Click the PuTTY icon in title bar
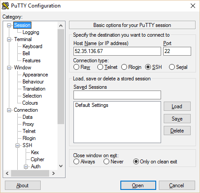The width and height of the screenshot is (200, 193). coord(5,6)
